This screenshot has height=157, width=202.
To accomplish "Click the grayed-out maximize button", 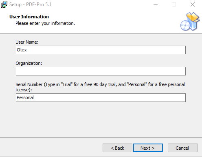I will point(174,4).
